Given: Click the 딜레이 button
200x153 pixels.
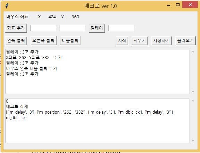Looking at the screenshot, I should coord(97,28).
